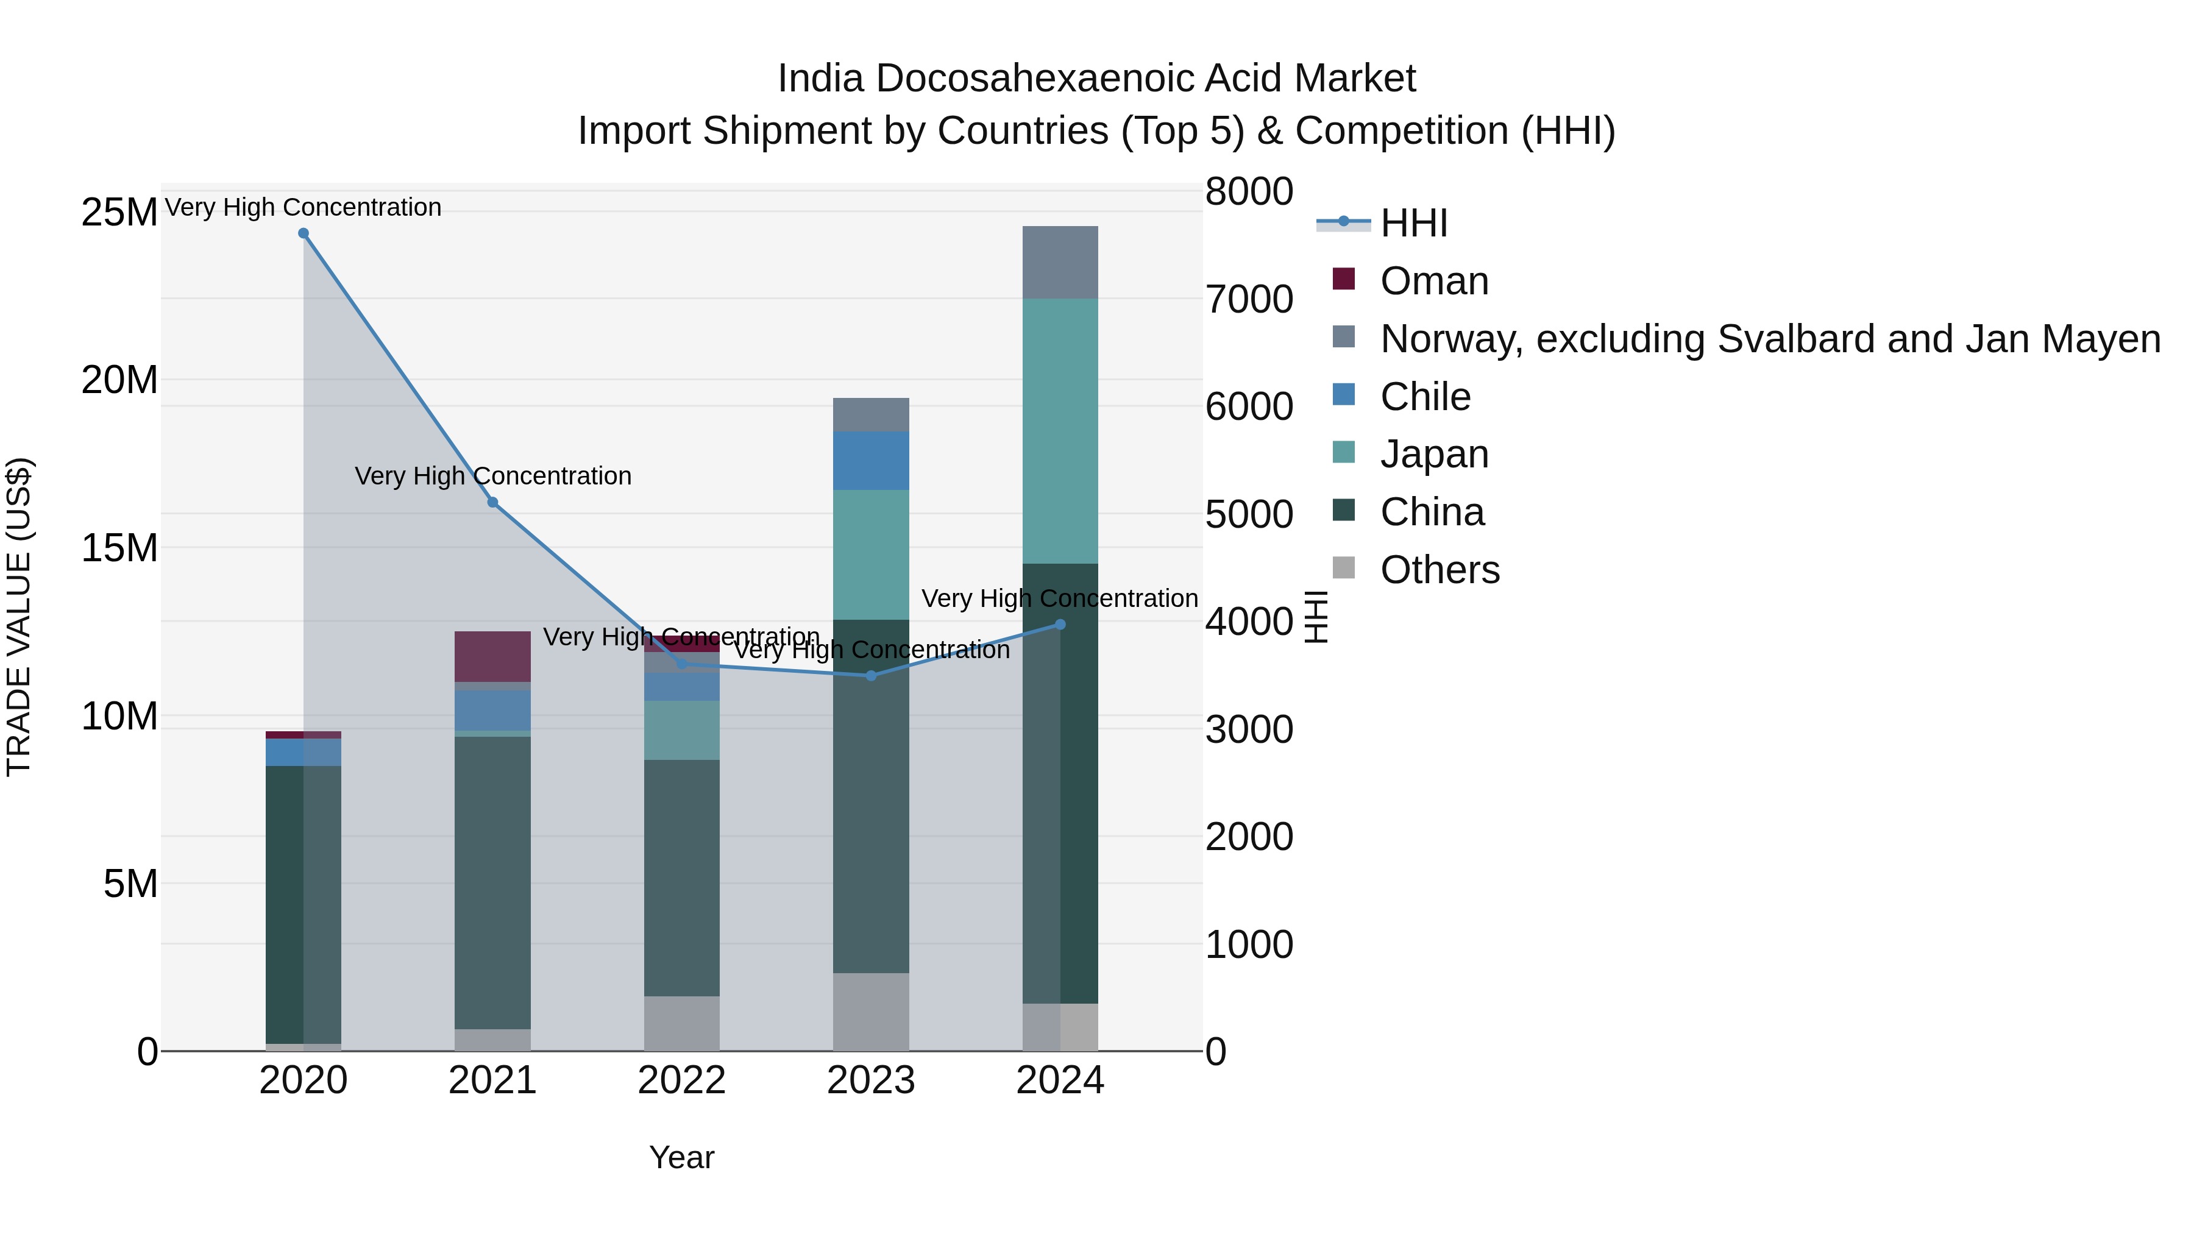This screenshot has width=2194, height=1234.
Task: Select the 2022 HHI data point
Action: (x=681, y=664)
